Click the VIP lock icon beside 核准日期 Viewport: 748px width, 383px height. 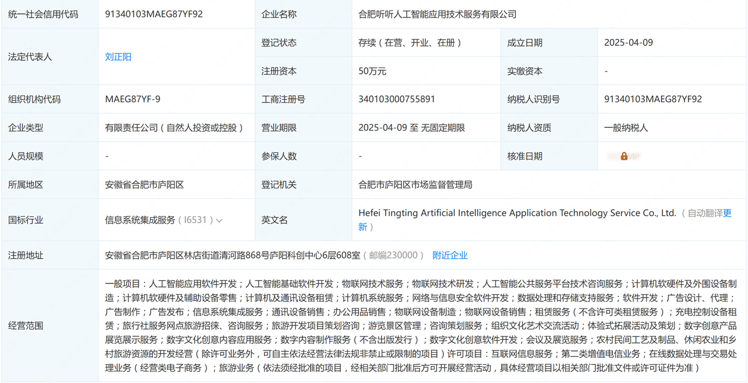[x=624, y=156]
